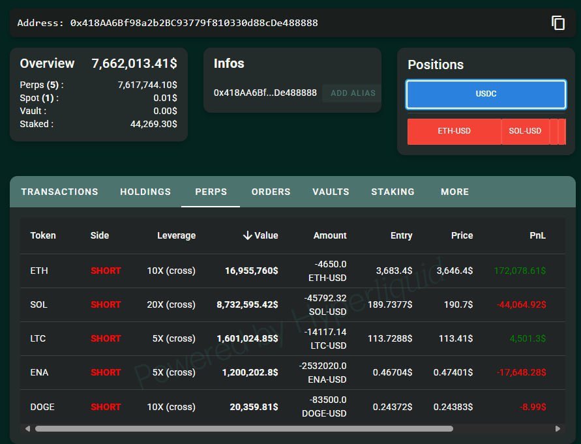Sort table by Amount column header

tap(330, 235)
